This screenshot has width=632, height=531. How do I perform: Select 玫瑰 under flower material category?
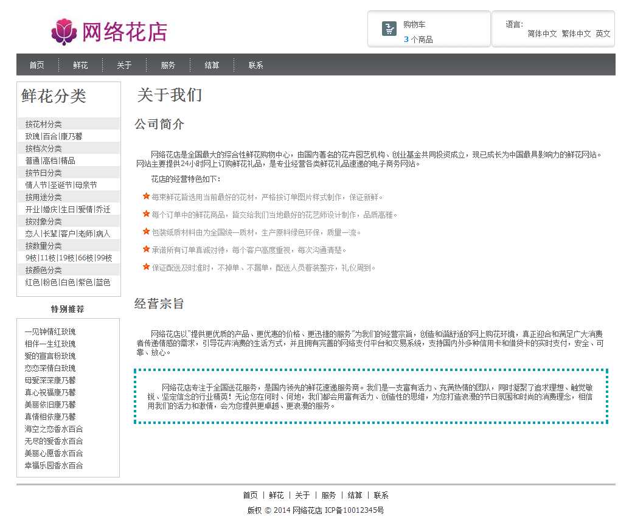pyautogui.click(x=32, y=136)
